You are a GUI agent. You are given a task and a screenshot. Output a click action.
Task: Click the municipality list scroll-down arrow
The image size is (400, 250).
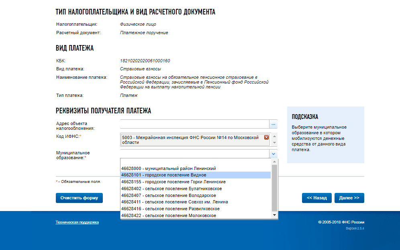coord(275,215)
